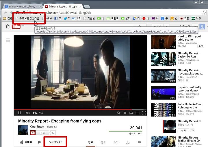Open the video settings gear
Screen dimensions: 208x147
pos(119,113)
